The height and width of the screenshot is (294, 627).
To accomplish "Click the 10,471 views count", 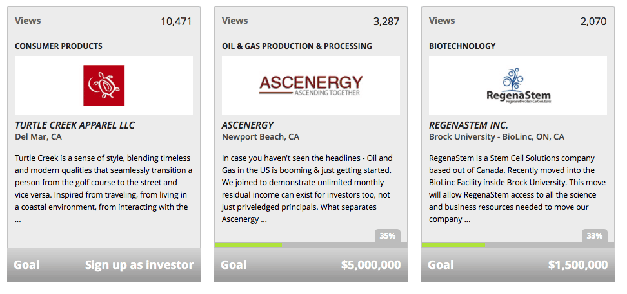I will [176, 21].
